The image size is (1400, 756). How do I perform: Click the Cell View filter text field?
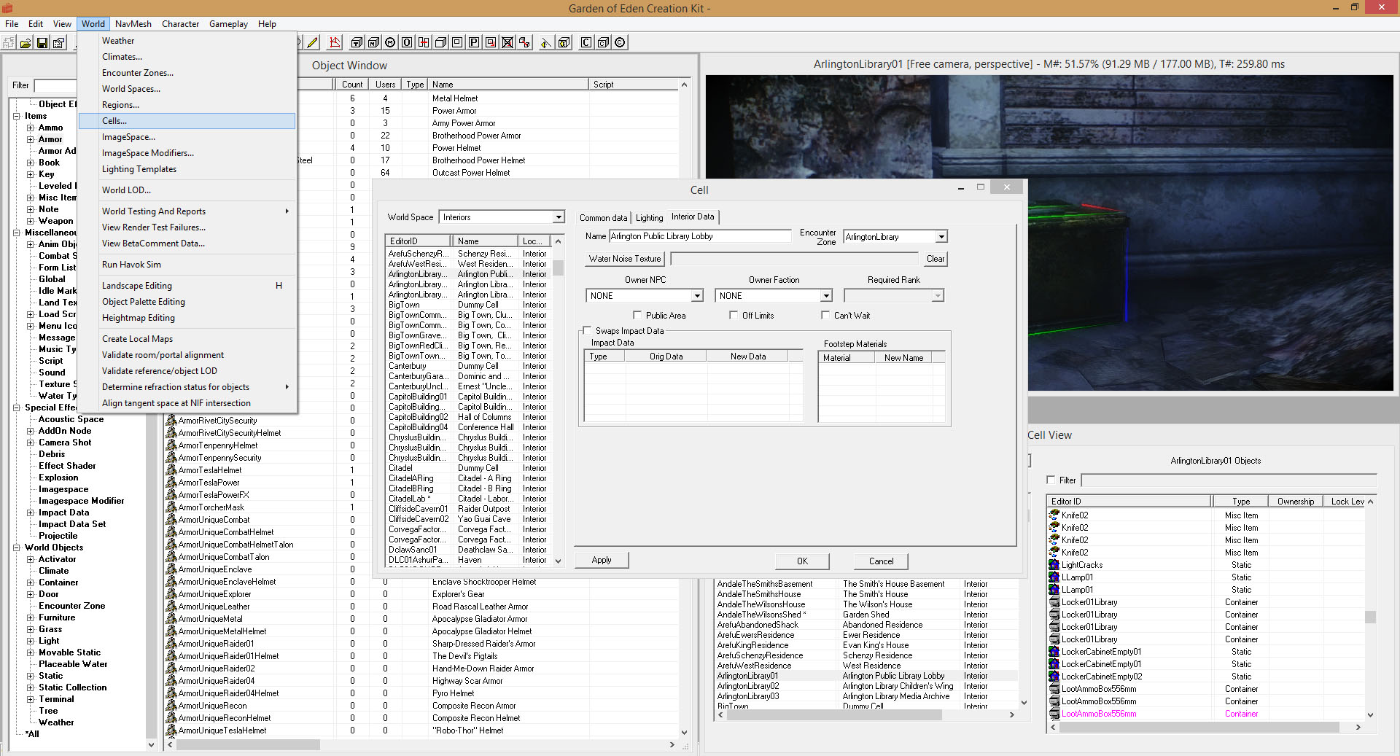click(x=1229, y=480)
